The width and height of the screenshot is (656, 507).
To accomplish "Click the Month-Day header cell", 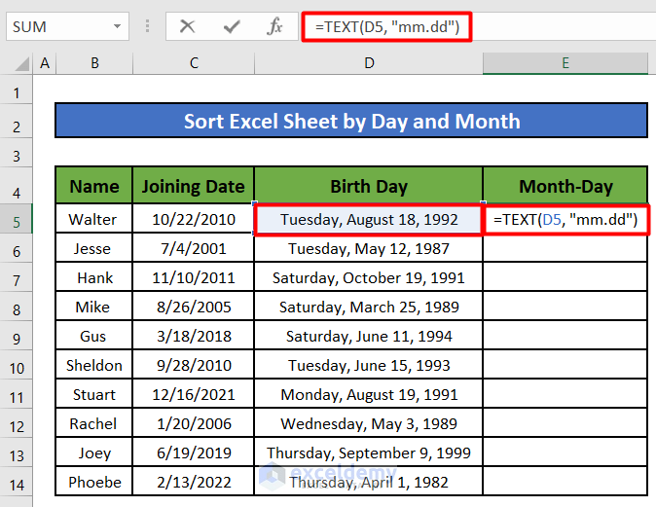I will [565, 186].
